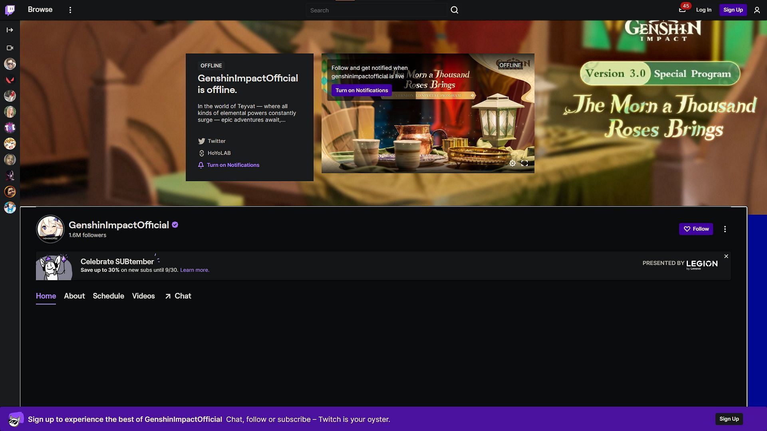Click the video camera sidebar icon
Viewport: 767px width, 431px height.
click(x=10, y=48)
